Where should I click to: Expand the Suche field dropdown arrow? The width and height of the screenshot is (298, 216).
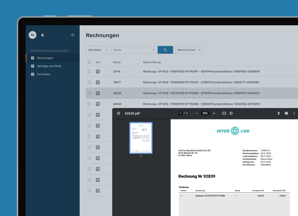point(153,50)
